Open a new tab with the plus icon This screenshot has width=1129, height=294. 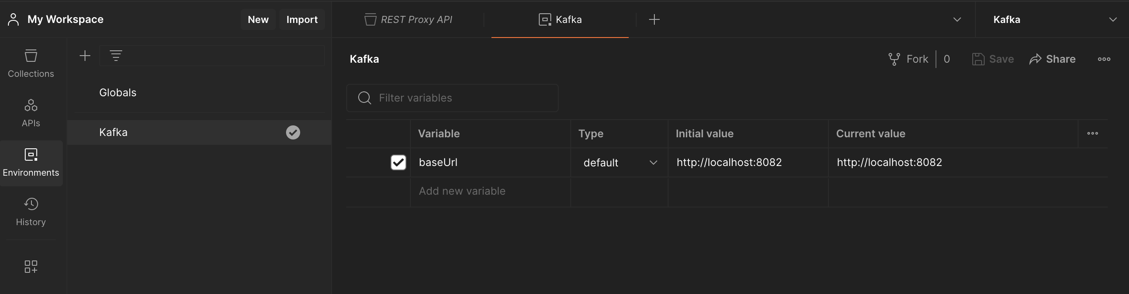pyautogui.click(x=654, y=19)
